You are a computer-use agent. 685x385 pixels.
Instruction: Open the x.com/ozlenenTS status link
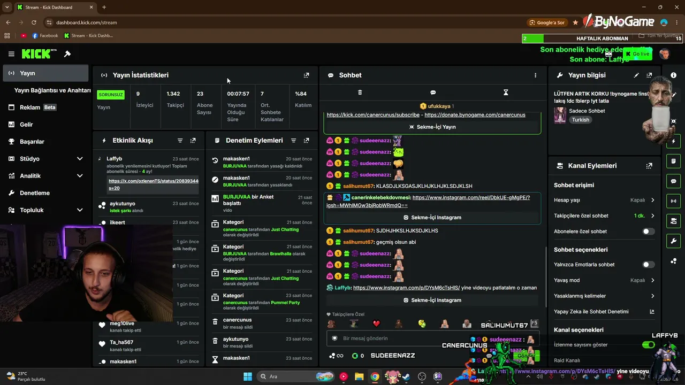[x=153, y=184]
